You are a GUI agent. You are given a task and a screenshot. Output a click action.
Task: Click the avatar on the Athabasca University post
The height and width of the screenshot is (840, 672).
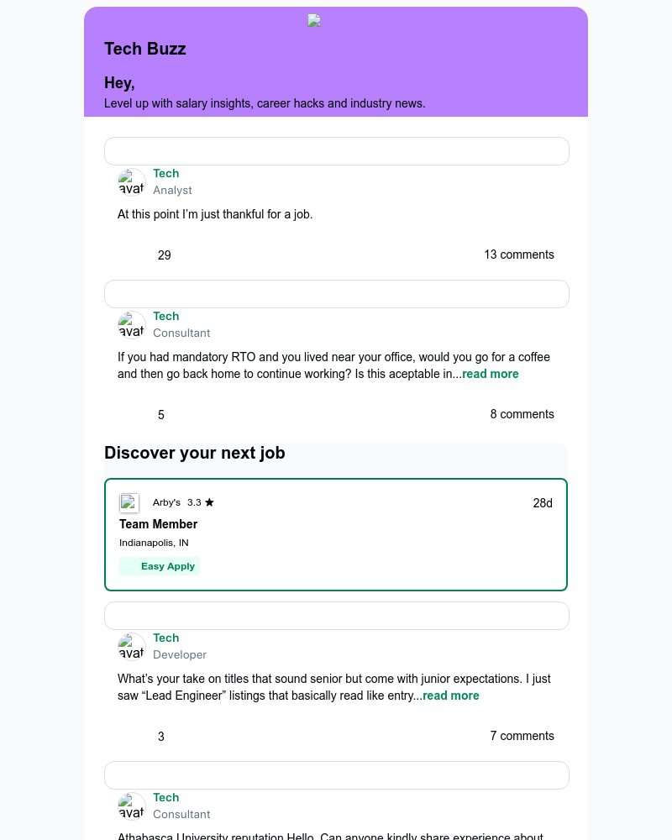tap(132, 806)
